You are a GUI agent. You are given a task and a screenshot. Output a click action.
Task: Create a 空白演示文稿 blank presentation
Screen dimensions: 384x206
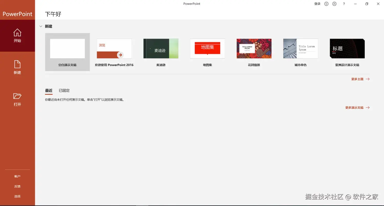point(67,52)
